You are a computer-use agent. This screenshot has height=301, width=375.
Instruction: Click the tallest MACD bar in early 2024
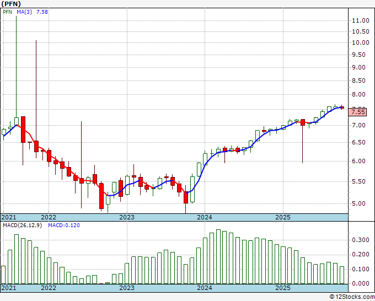(218, 257)
